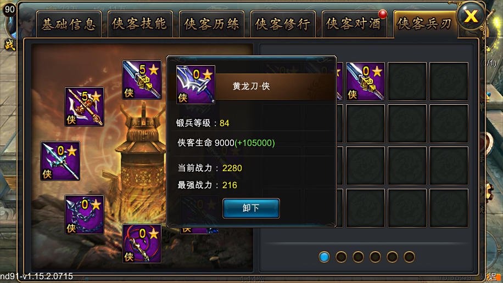
Task: Select the first inventory page dot
Action: tap(324, 257)
